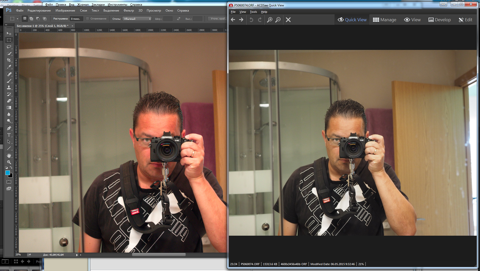The width and height of the screenshot is (480, 271).
Task: Open the Фильтр menu
Action: tap(129, 10)
